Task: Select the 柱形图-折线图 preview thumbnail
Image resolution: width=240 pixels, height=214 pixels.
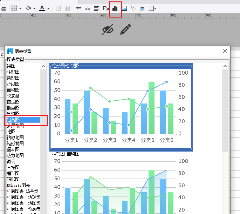Action: 121,107
